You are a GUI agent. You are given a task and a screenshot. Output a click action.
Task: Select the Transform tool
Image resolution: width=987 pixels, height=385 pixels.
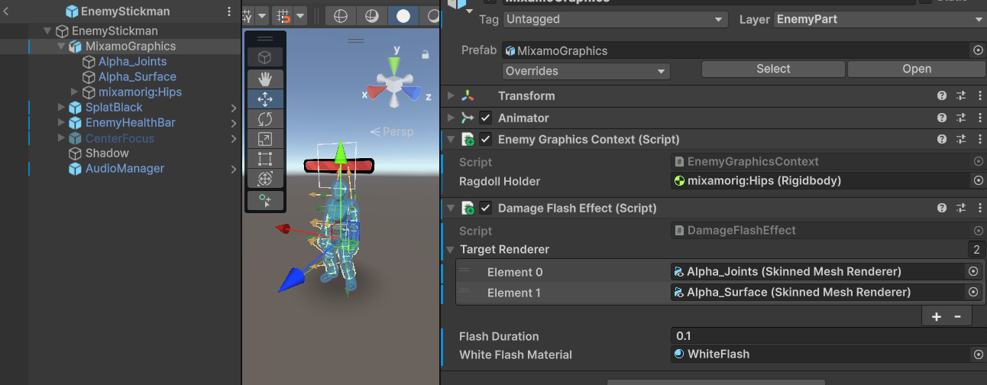point(265,179)
